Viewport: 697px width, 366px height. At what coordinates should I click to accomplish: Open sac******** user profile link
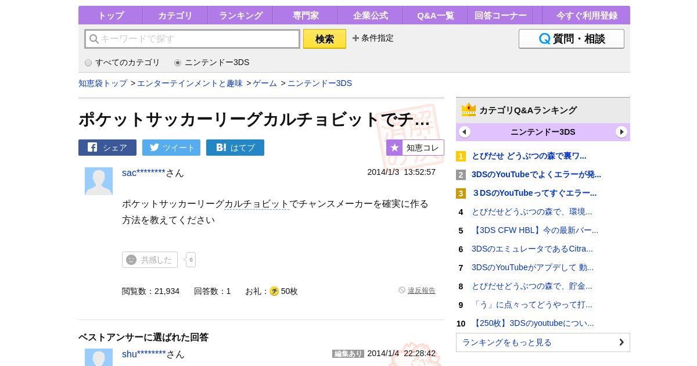143,173
